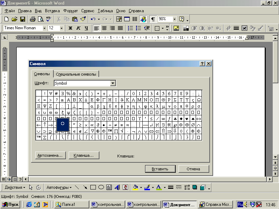279x209 pixels.
Task: Open Справка Microsoft taskbar window
Action: 216,204
